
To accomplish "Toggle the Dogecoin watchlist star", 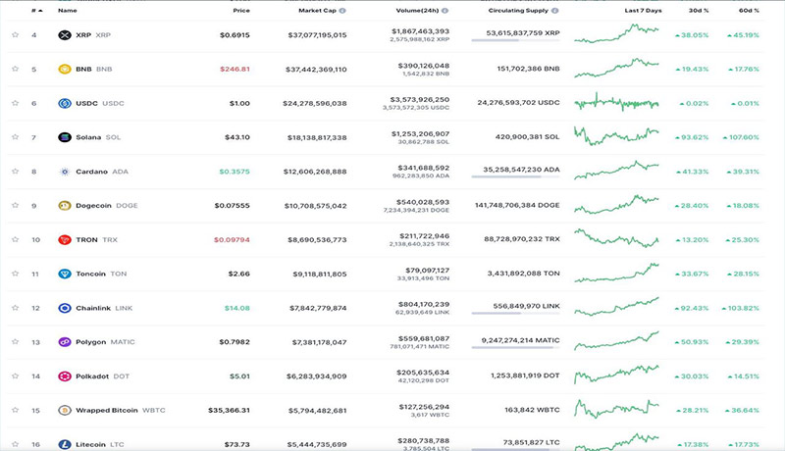I will [15, 205].
